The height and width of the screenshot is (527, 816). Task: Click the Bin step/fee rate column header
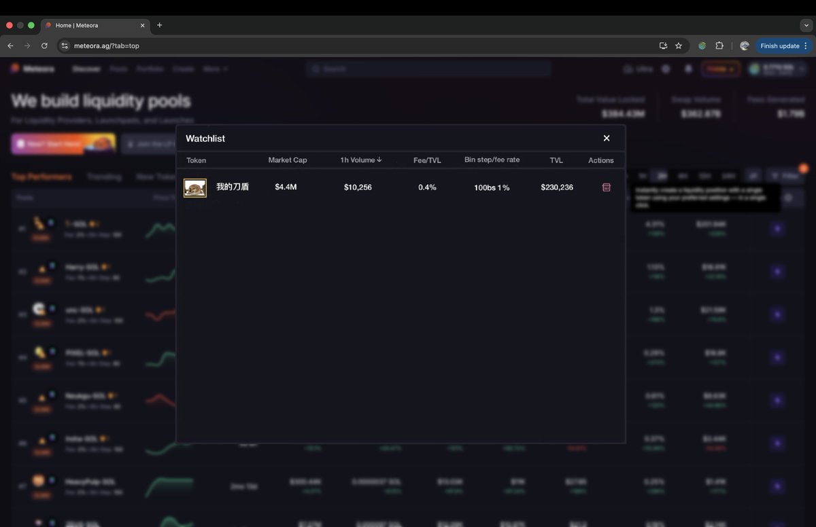pyautogui.click(x=492, y=160)
